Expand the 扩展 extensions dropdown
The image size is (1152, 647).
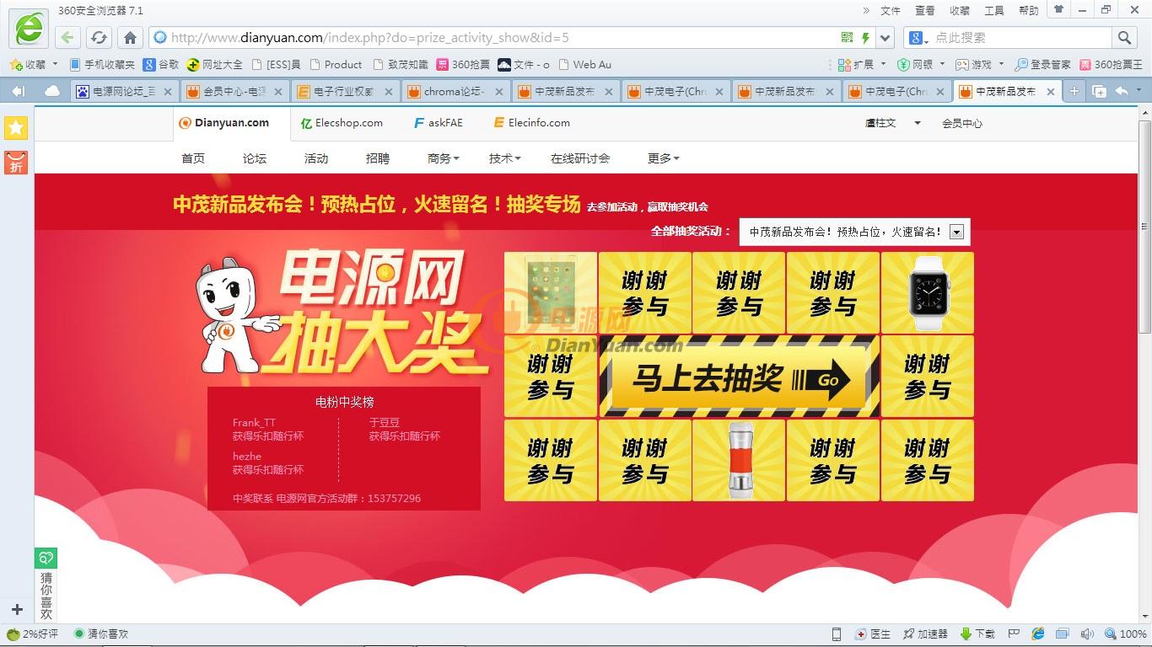coord(883,64)
